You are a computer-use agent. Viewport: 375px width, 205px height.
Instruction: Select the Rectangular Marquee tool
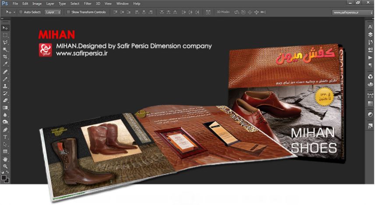coord(5,35)
